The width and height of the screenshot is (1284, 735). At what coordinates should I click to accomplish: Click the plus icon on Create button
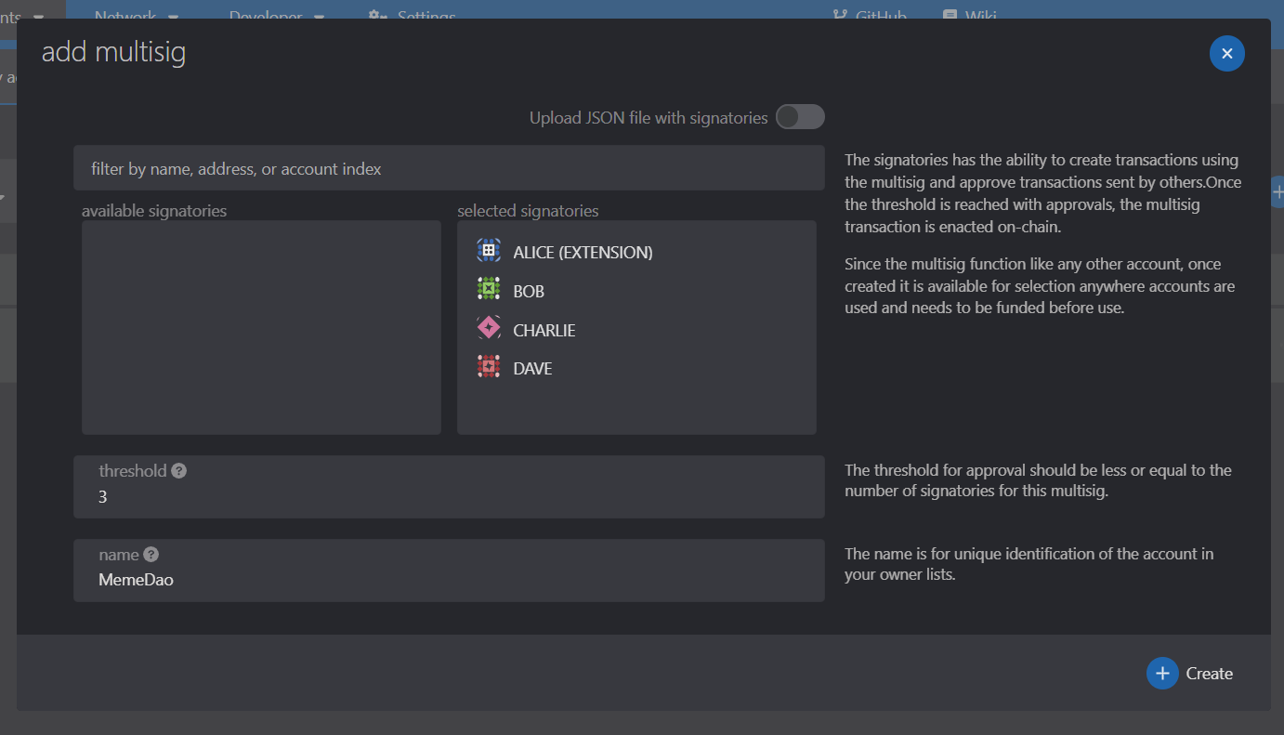pos(1162,674)
